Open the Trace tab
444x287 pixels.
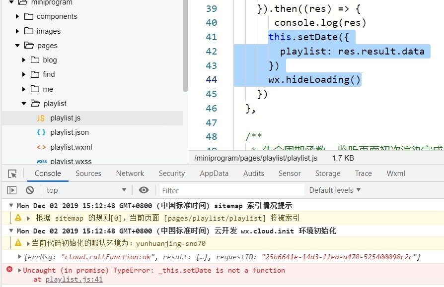pos(364,173)
